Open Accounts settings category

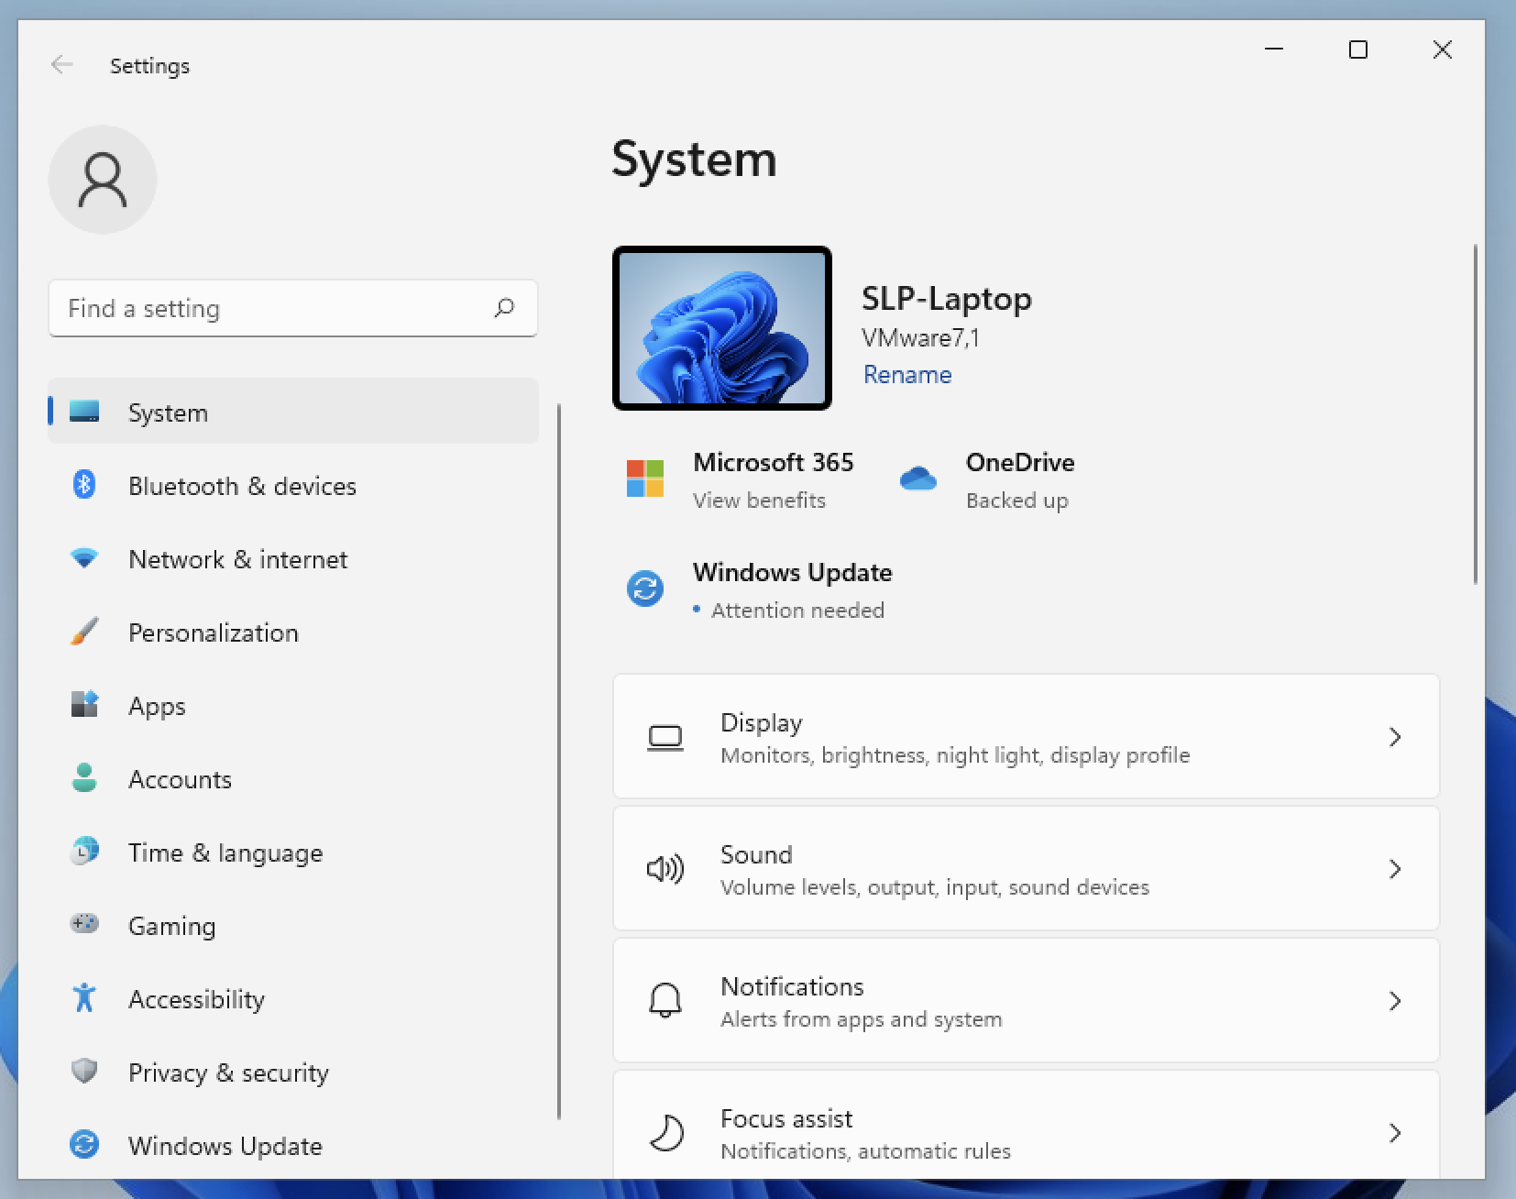coord(293,778)
